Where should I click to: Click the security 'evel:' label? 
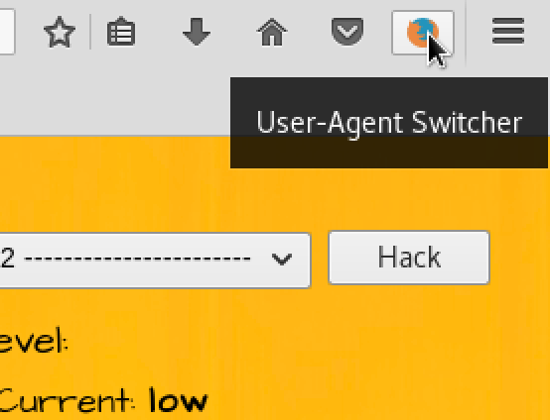34,340
